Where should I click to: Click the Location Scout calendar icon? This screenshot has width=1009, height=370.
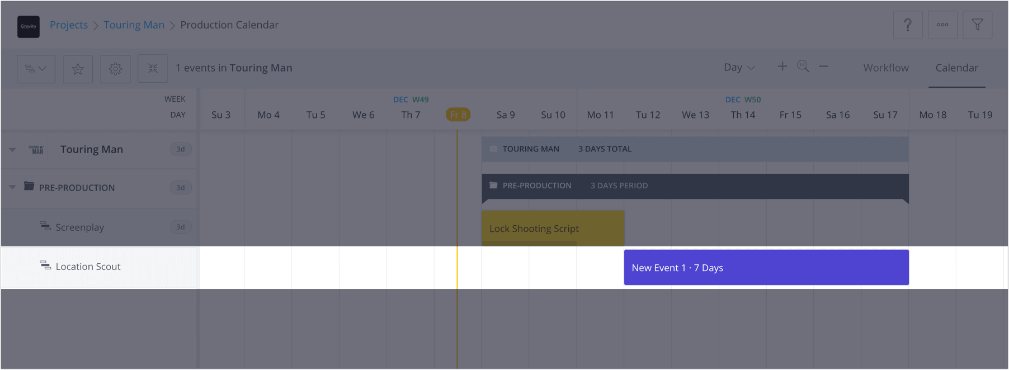(x=45, y=265)
